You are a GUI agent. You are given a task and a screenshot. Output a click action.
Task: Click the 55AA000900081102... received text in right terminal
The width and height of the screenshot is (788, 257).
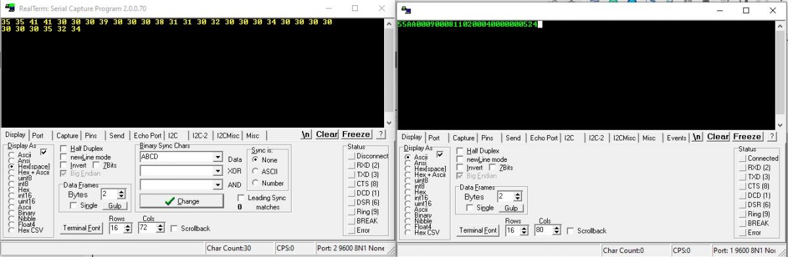pyautogui.click(x=467, y=24)
